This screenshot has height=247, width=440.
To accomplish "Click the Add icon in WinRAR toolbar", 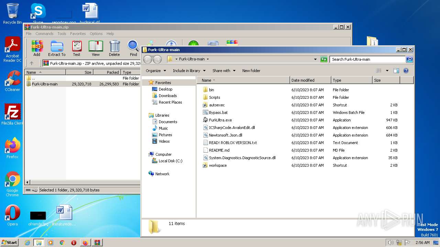I will click(37, 48).
